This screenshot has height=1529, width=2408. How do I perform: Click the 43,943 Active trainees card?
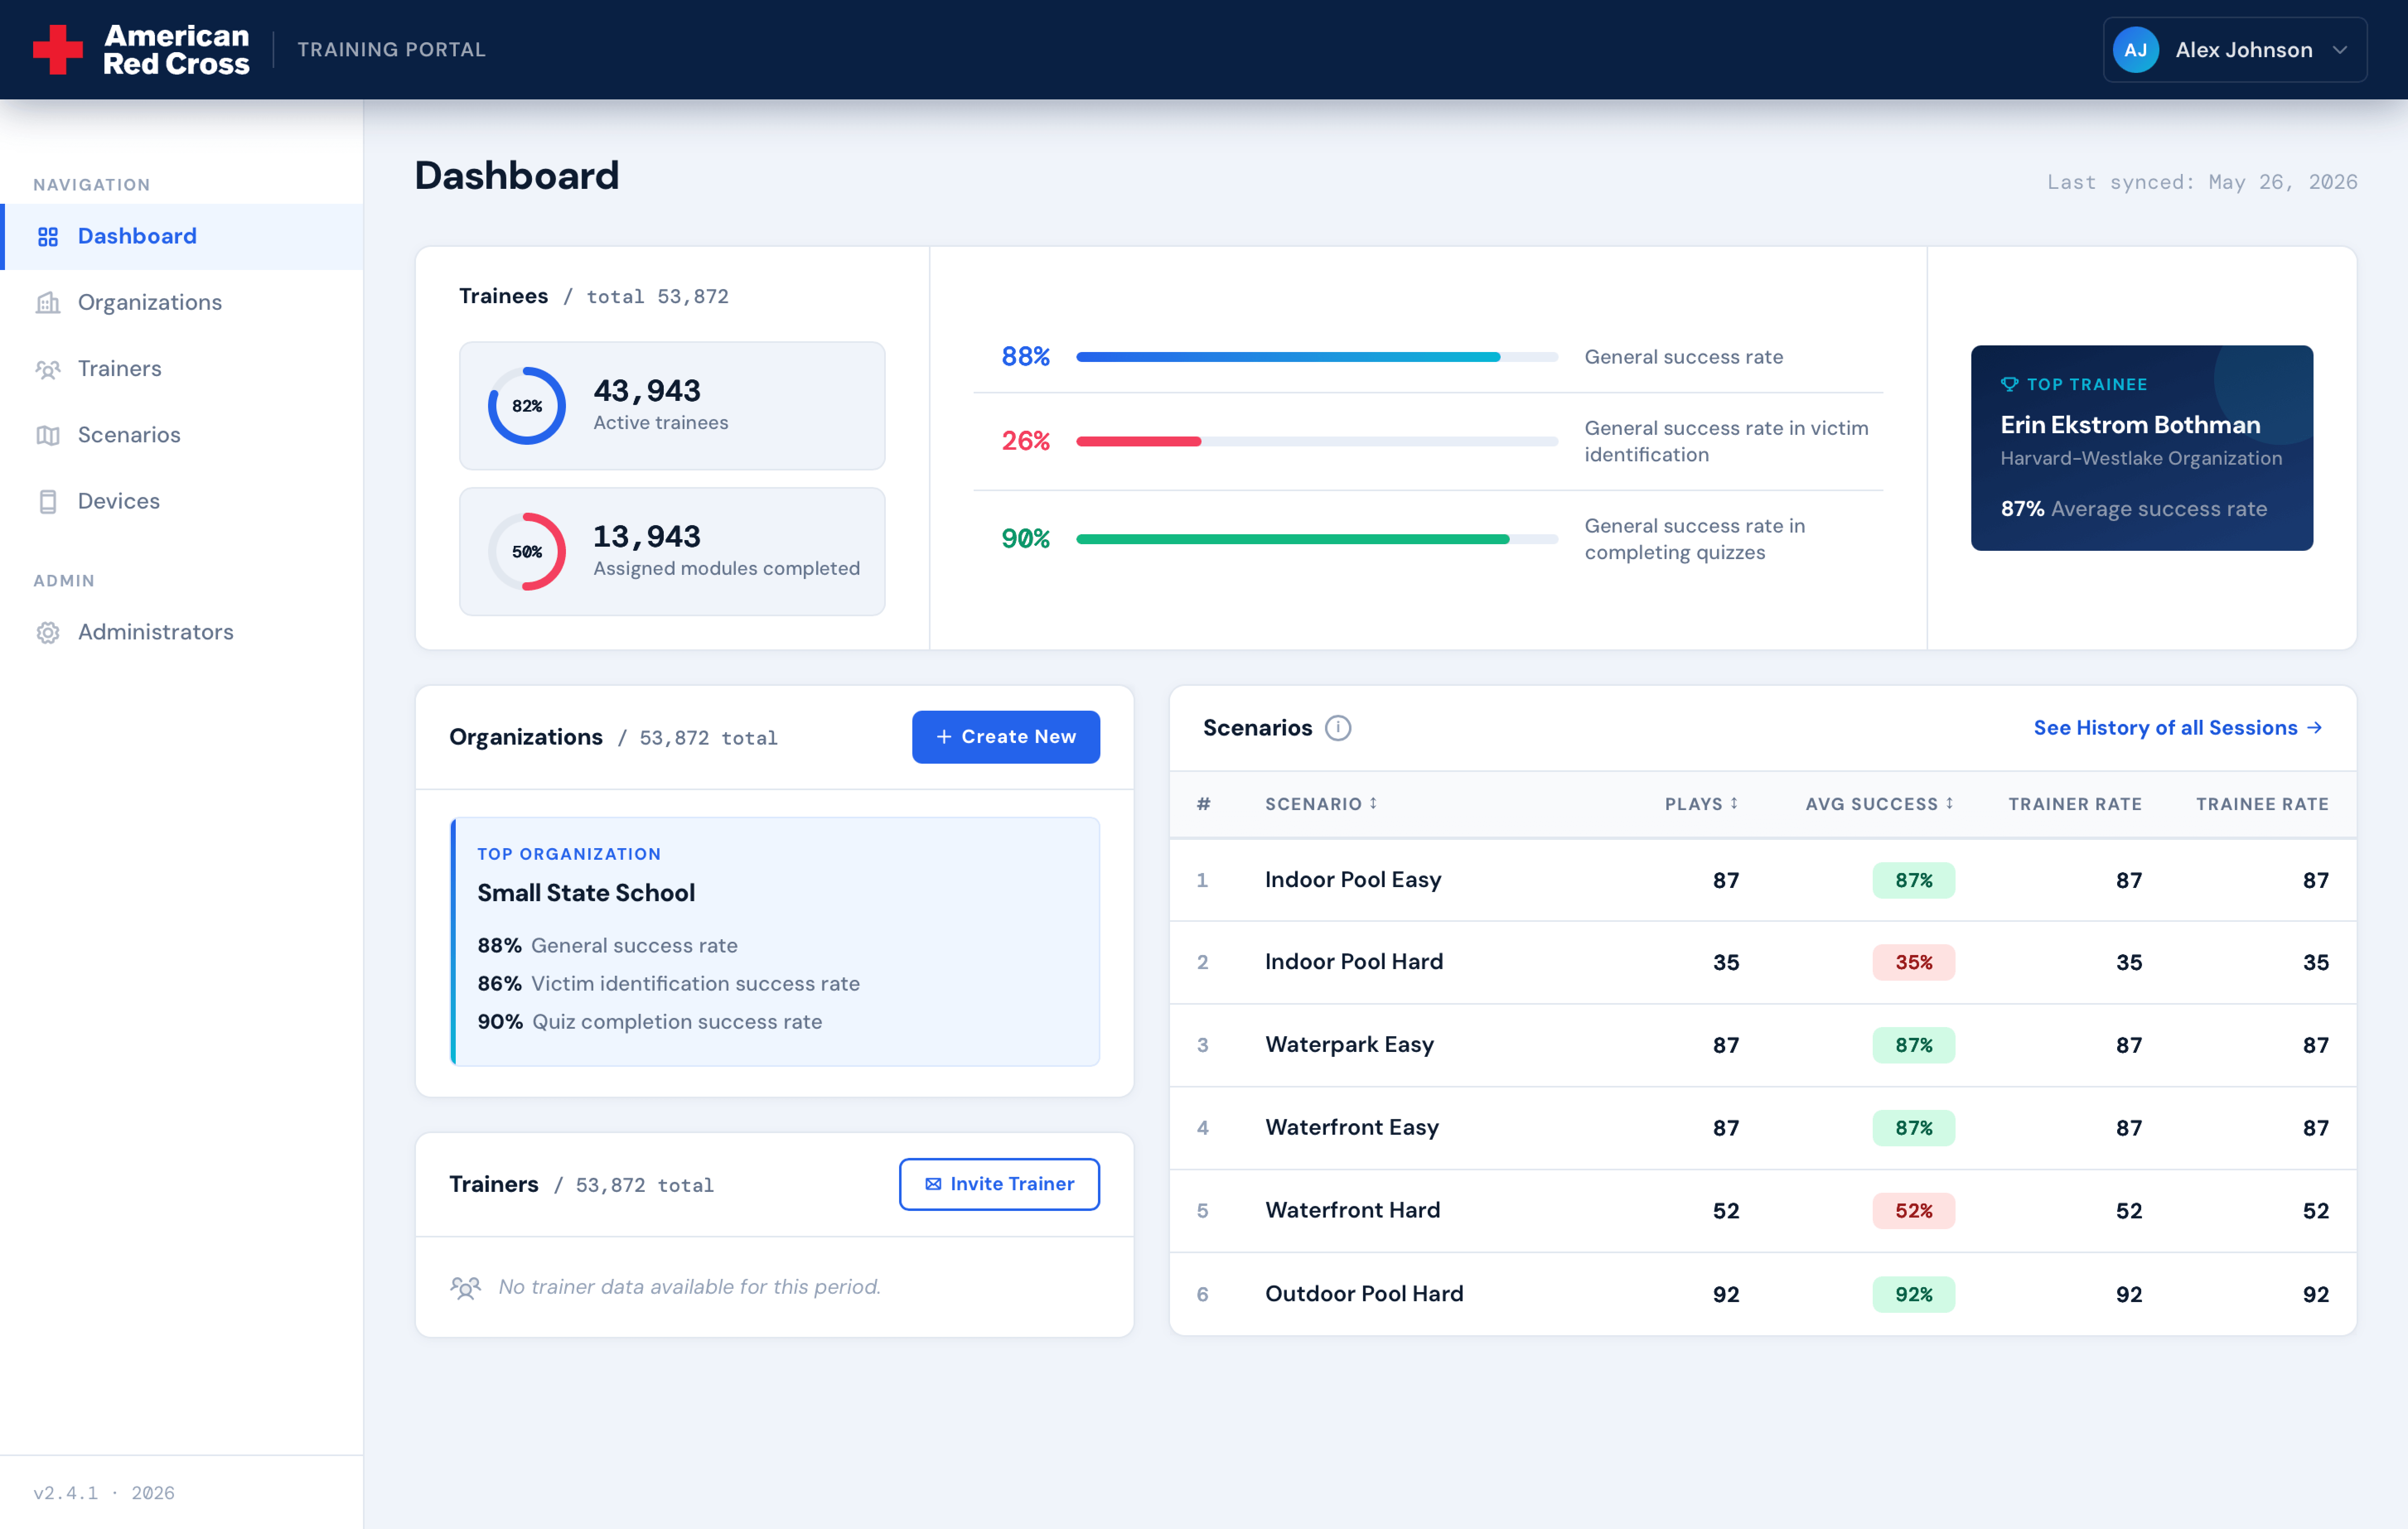(x=672, y=406)
